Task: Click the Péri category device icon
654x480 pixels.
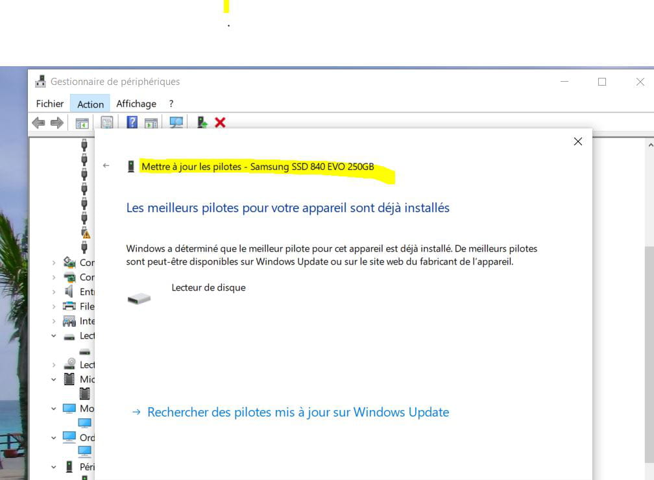Action: (69, 466)
